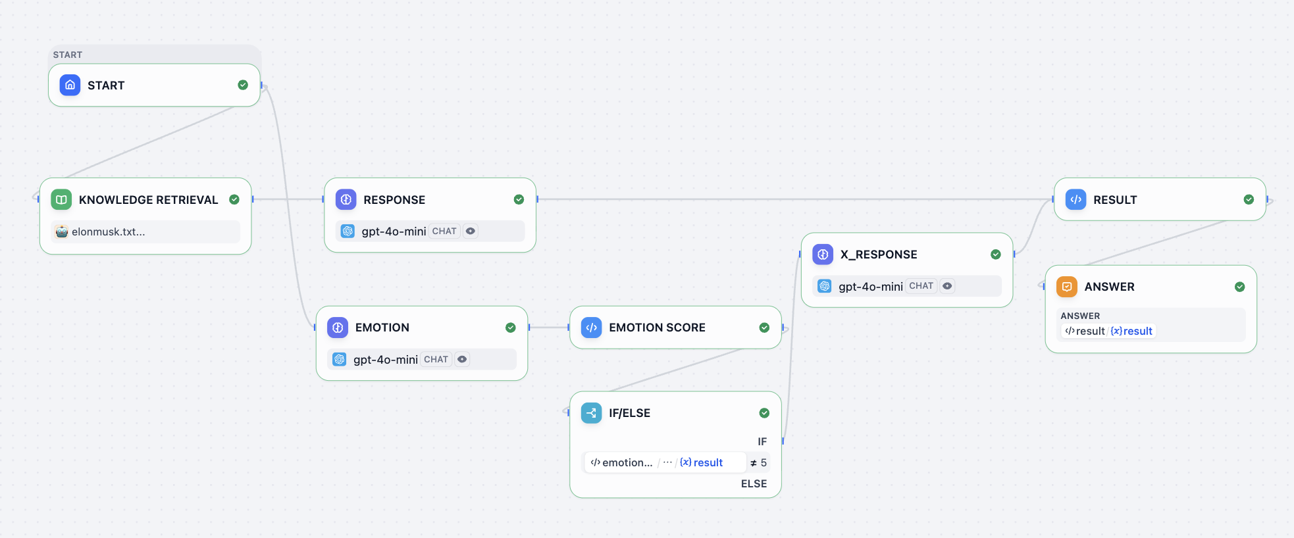Toggle the eye icon in X_RESPONSE node
Viewport: 1294px width, 538px height.
947,286
